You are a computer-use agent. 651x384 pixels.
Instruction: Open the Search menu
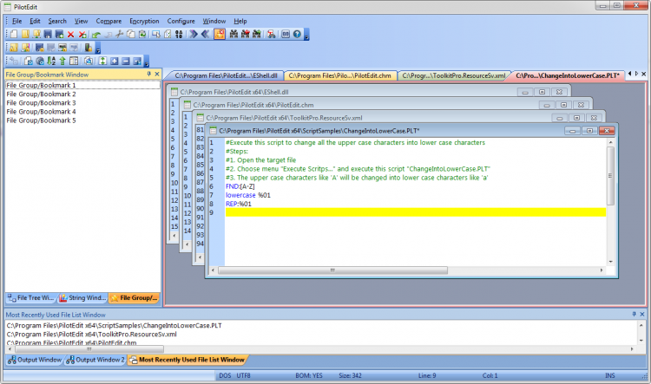coord(57,21)
